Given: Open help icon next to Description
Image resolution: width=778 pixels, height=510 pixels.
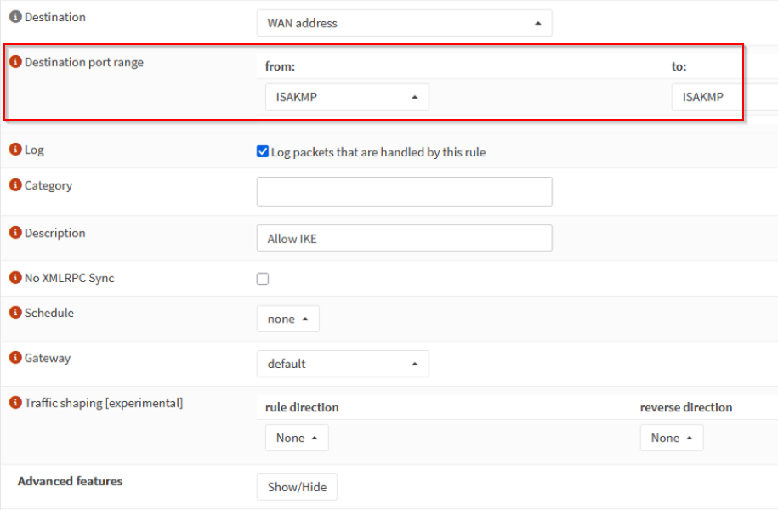Looking at the screenshot, I should [15, 233].
